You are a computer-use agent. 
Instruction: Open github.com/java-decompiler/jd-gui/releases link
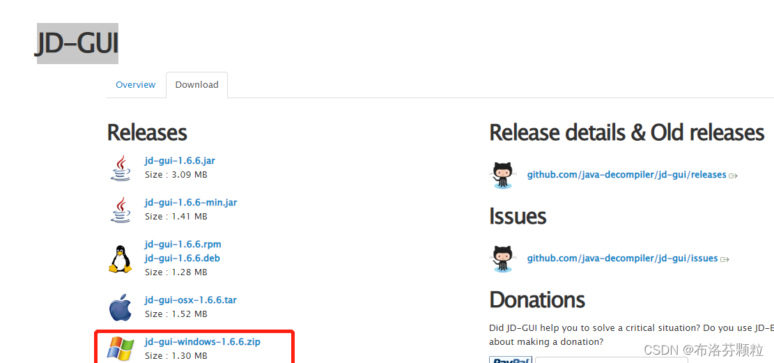626,175
